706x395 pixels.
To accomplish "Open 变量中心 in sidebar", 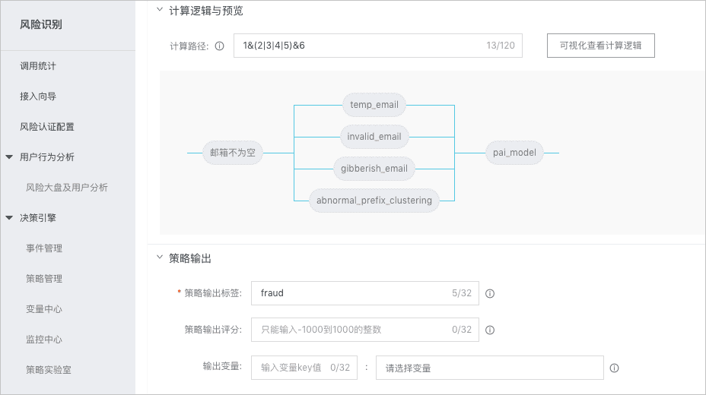I will click(x=44, y=308).
